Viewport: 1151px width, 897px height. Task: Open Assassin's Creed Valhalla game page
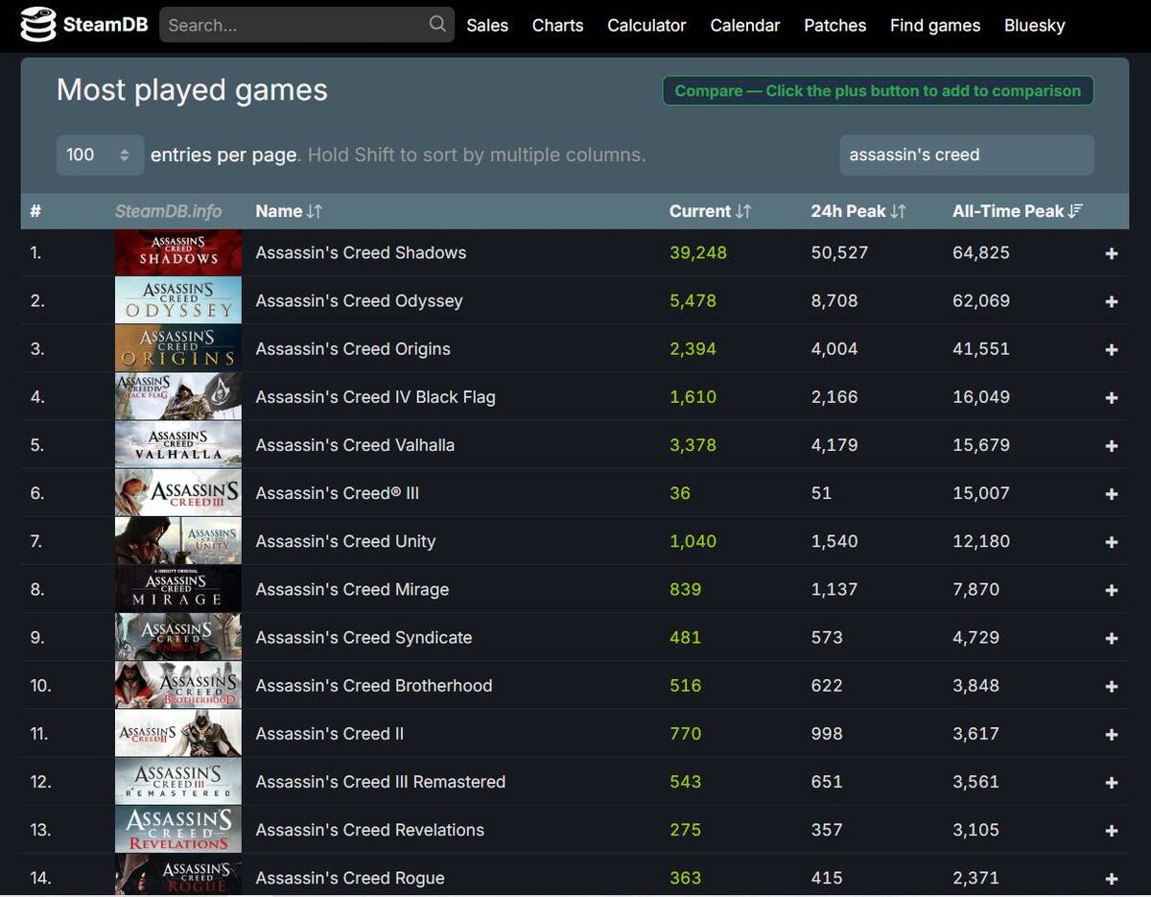tap(355, 445)
